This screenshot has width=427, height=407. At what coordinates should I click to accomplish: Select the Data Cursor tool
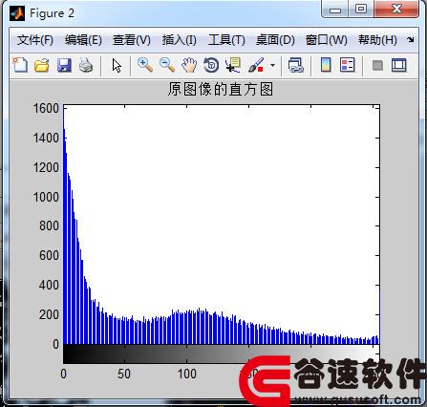tap(233, 65)
